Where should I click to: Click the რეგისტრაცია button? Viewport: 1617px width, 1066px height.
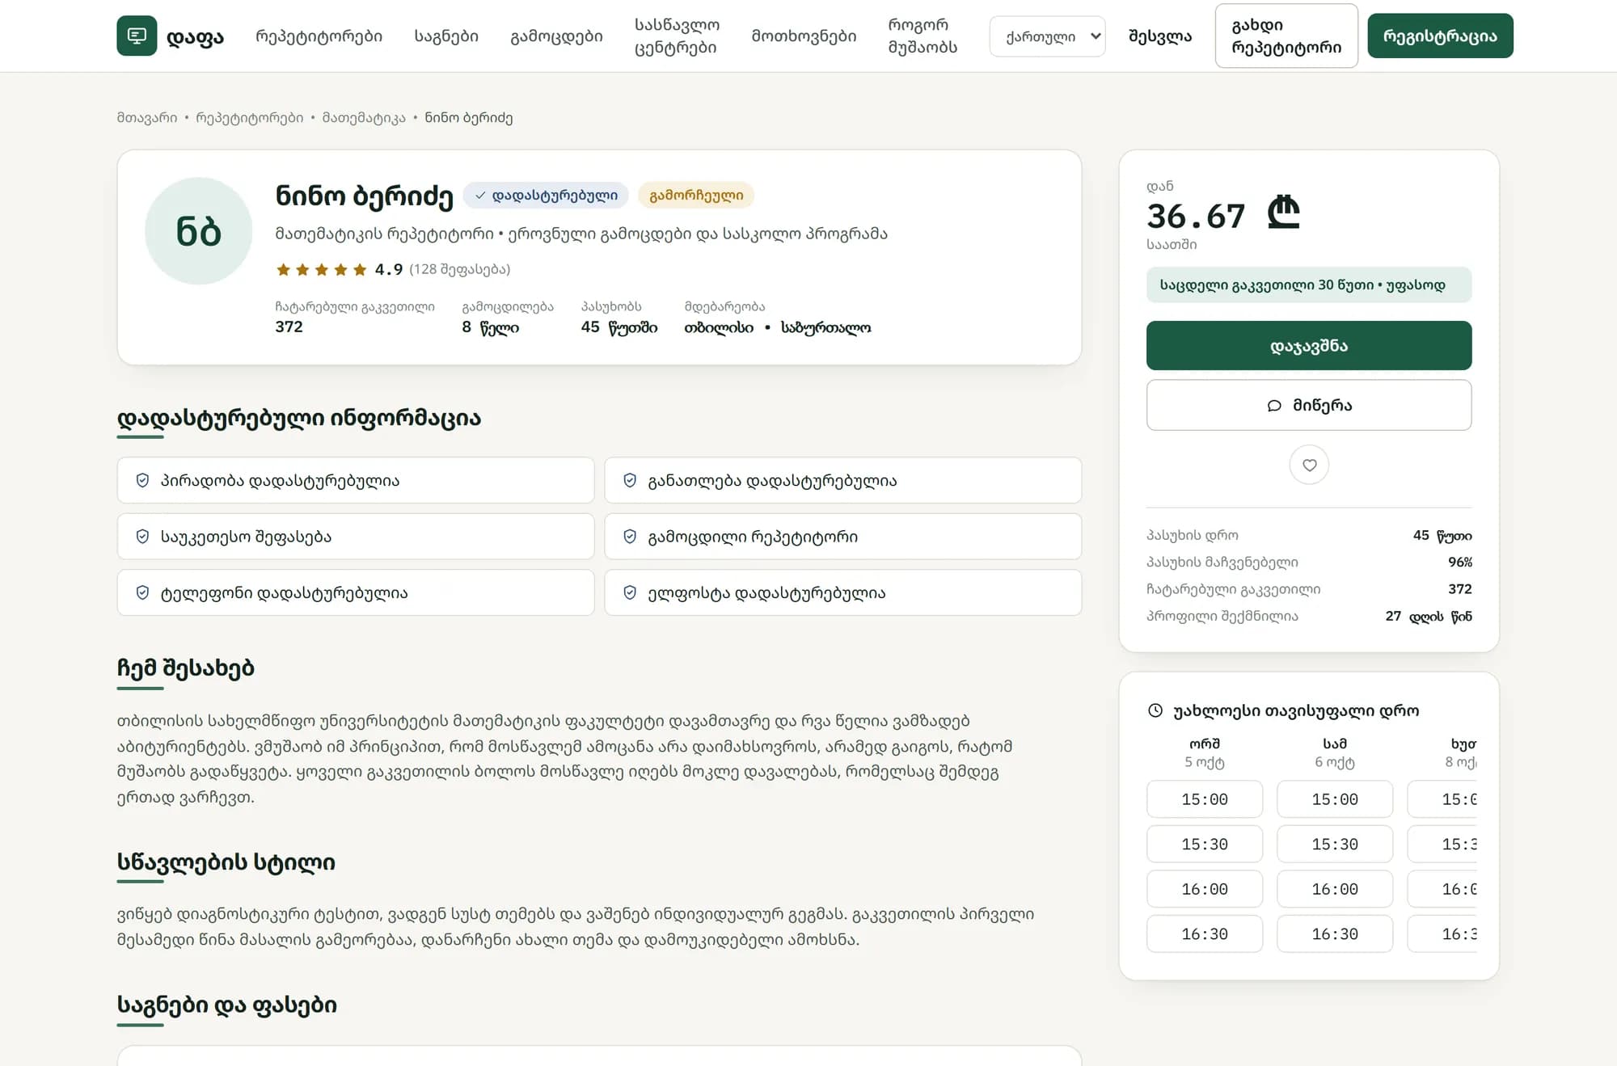pos(1440,36)
